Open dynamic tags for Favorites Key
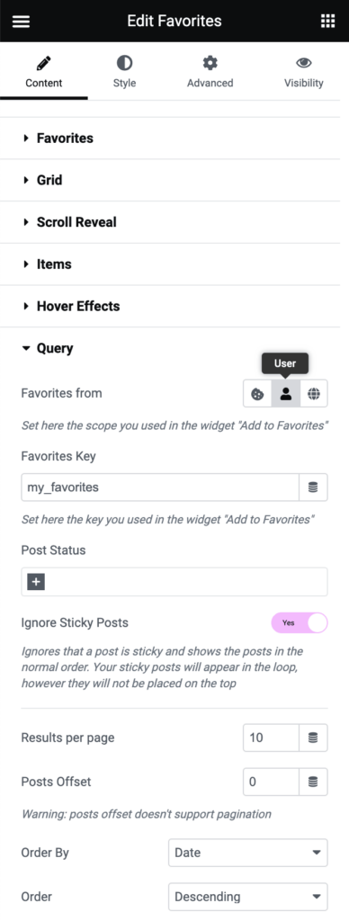349x921 pixels. [x=313, y=487]
